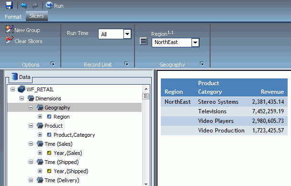Click revenue value 1,723,425.57
Image resolution: width=291 pixels, height=186 pixels.
tap(268, 131)
